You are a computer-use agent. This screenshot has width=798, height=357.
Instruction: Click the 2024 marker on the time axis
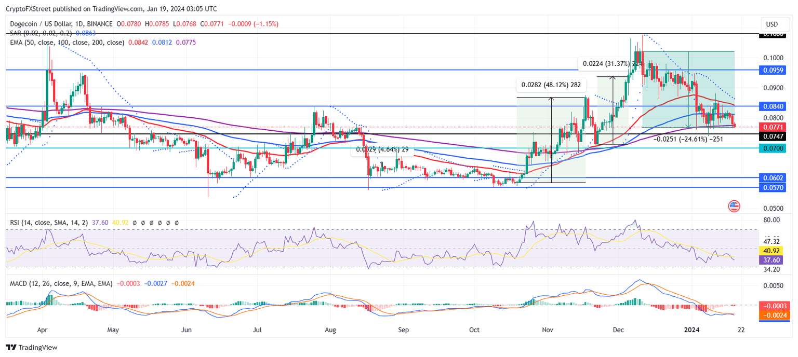(x=693, y=329)
